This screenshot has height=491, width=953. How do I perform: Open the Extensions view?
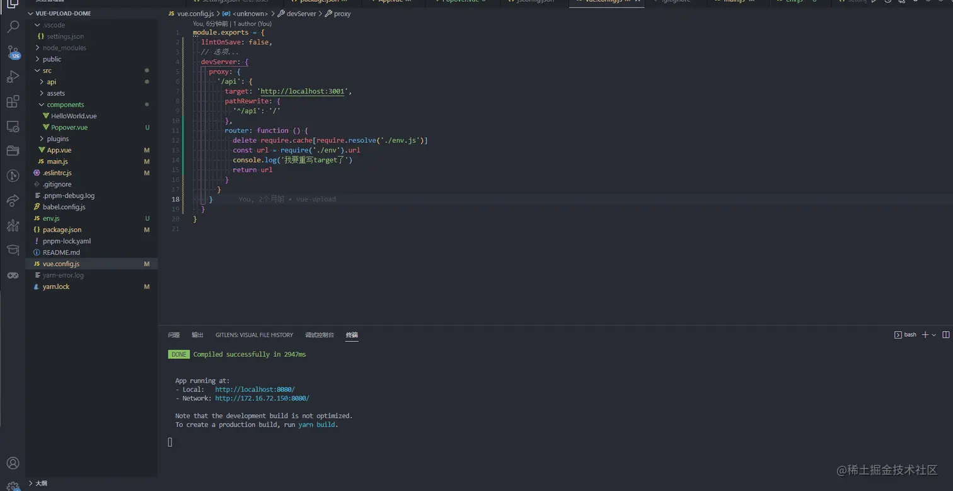(x=13, y=102)
